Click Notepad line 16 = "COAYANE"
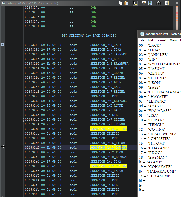Screen dimensions: 181x197 click(154, 148)
